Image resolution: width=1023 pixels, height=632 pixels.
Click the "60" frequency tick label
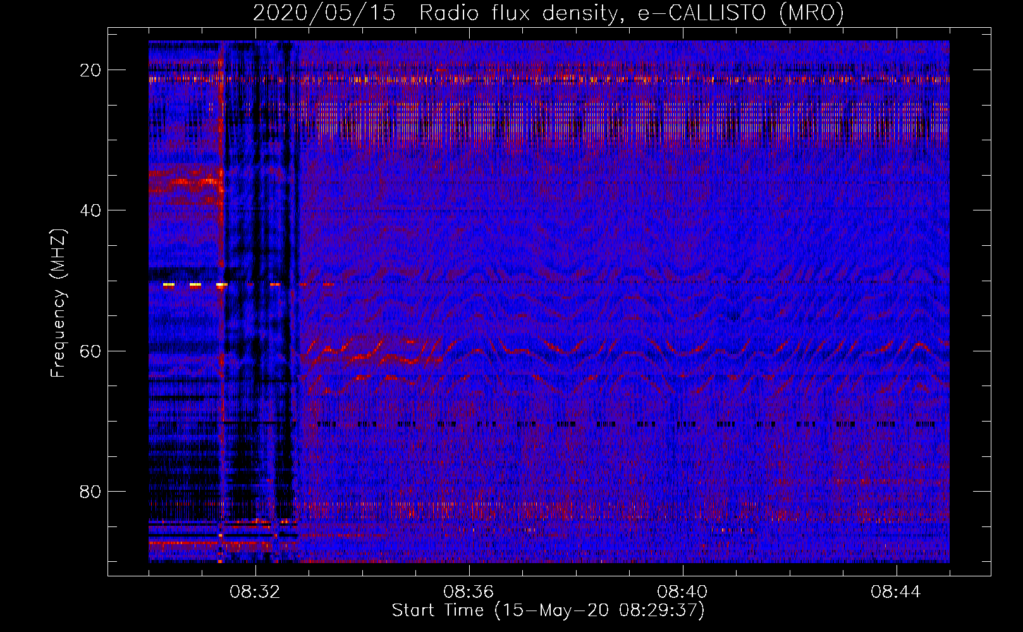[90, 351]
